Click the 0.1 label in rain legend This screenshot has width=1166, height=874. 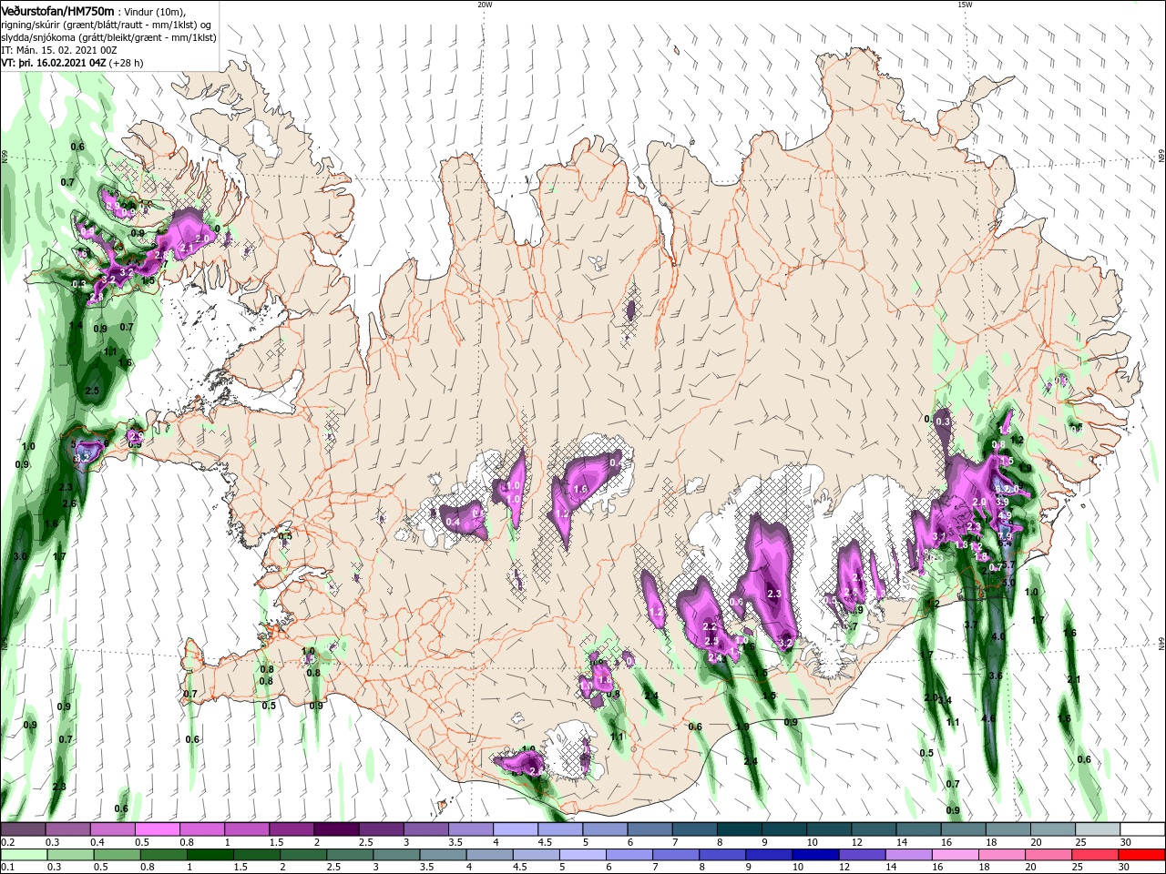(x=7, y=868)
